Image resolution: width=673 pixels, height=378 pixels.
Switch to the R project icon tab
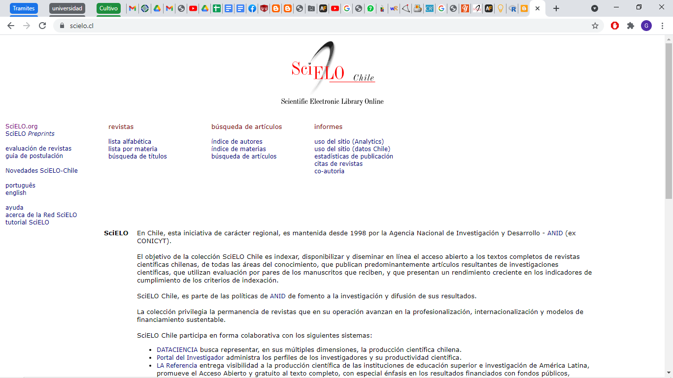tap(512, 8)
